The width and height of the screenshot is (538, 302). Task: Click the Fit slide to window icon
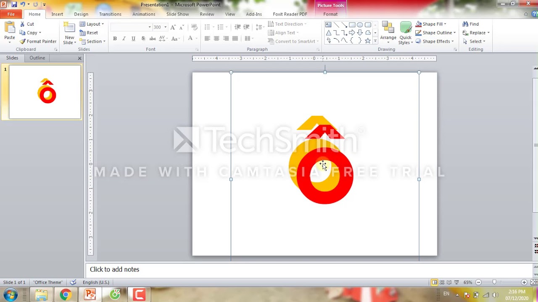pos(534,282)
